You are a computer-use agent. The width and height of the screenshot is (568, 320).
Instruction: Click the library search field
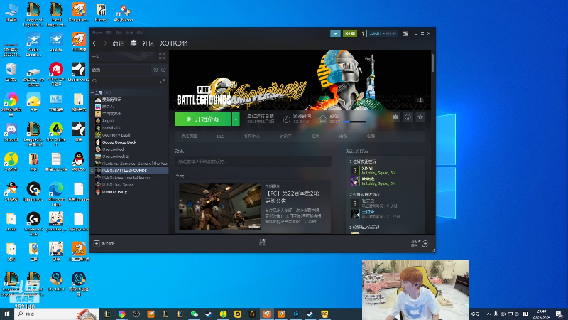(124, 81)
